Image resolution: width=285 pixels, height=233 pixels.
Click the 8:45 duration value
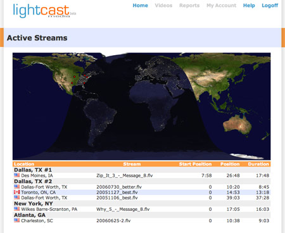click(264, 187)
